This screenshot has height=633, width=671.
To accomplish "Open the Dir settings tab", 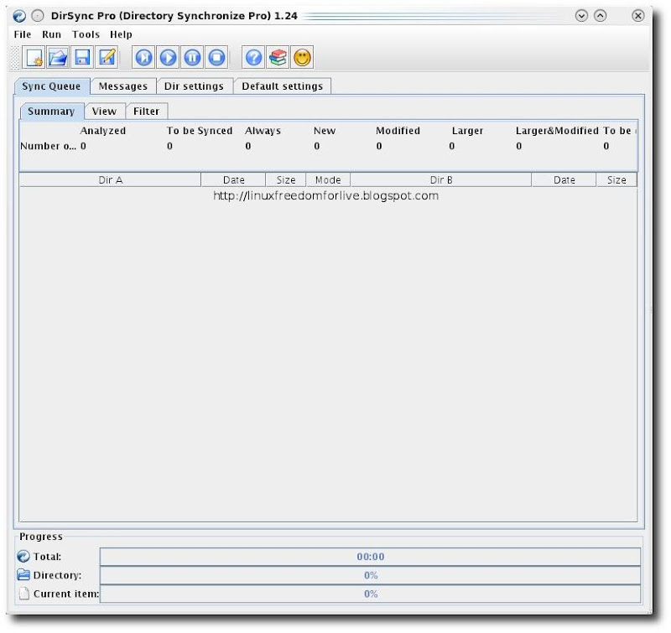I will pos(195,86).
